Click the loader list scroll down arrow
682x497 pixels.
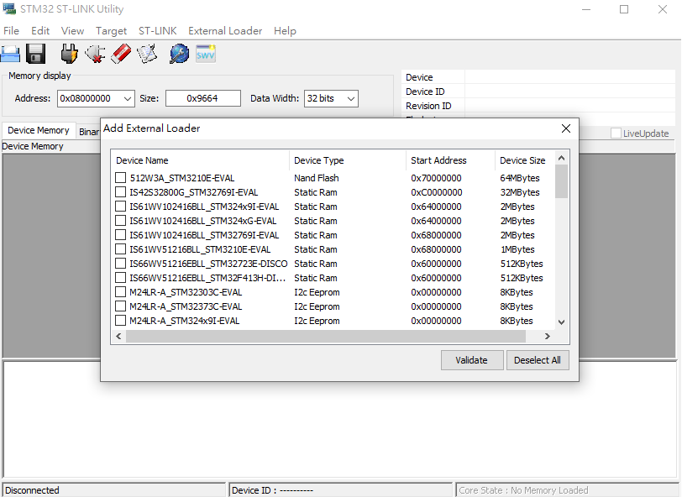pos(562,322)
